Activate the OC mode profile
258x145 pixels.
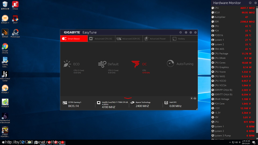click(141, 67)
